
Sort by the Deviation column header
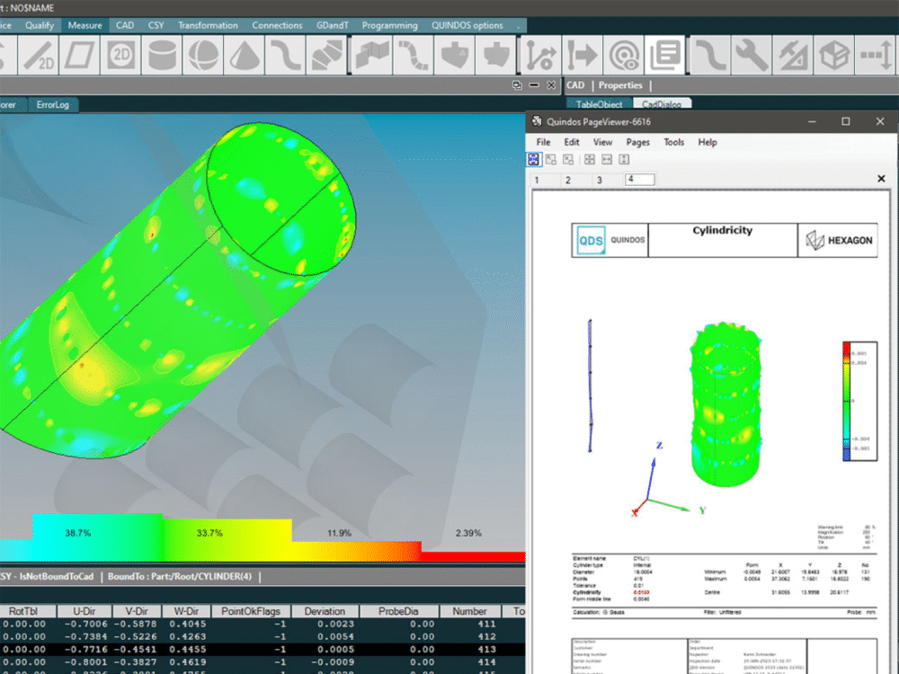[x=325, y=611]
